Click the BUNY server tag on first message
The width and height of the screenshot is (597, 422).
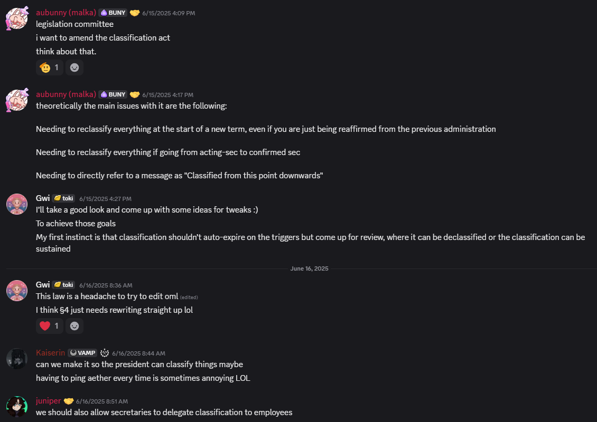click(113, 13)
